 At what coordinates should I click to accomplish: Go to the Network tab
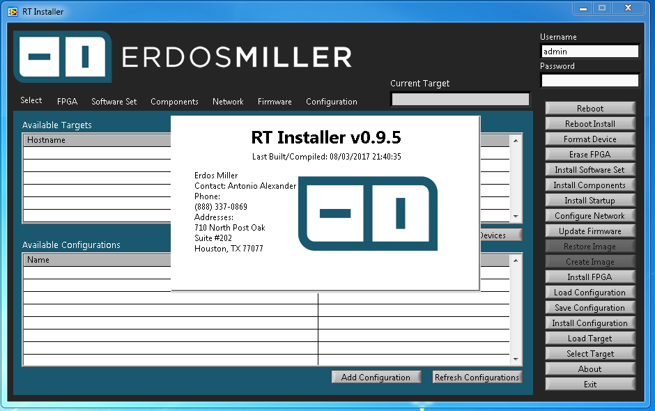coord(228,102)
